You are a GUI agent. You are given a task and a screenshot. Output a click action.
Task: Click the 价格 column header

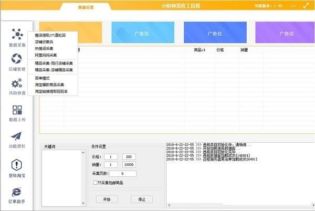point(220,50)
